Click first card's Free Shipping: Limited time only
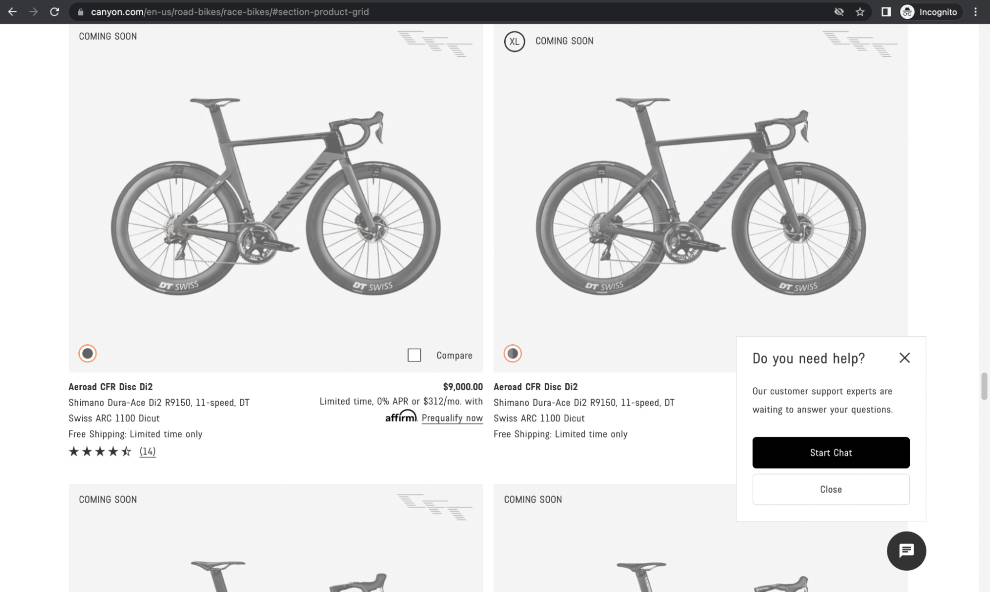The width and height of the screenshot is (990, 592). [x=135, y=434]
